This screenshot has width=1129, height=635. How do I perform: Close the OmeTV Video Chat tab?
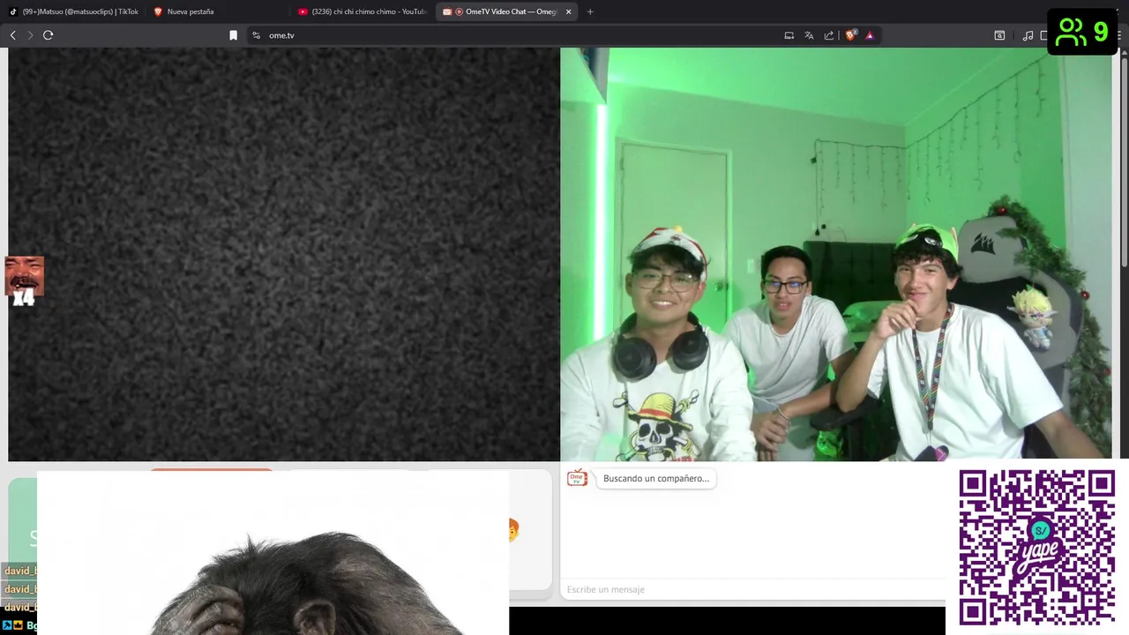(568, 11)
